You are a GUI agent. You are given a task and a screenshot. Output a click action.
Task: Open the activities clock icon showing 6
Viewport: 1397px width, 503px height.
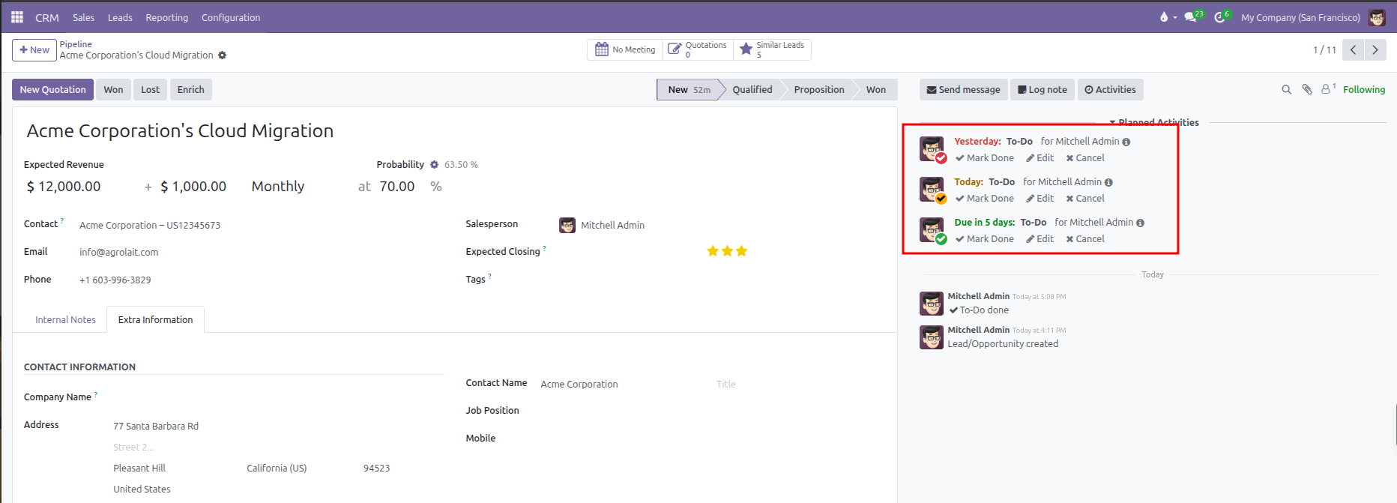tap(1221, 16)
